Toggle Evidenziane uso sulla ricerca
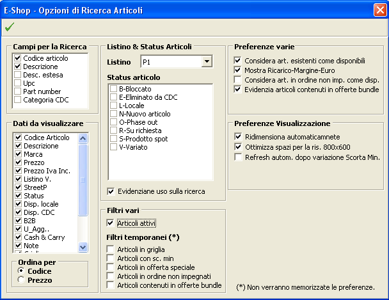The width and height of the screenshot is (389, 300). point(111,191)
